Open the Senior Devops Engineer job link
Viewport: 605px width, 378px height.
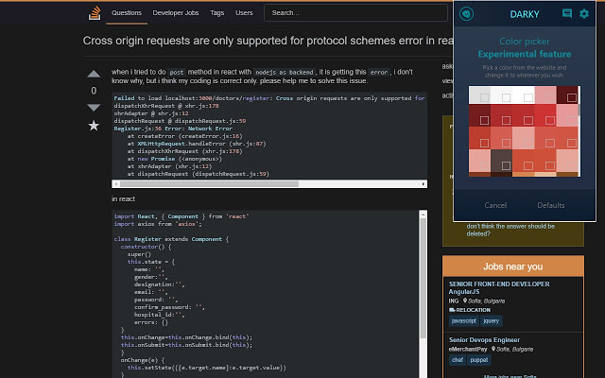(x=484, y=340)
